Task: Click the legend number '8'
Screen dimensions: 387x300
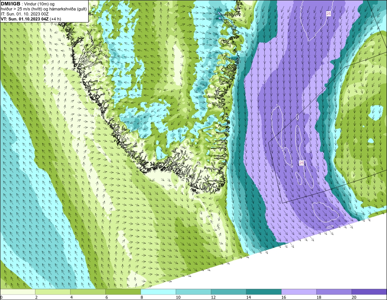Action: [142, 297]
